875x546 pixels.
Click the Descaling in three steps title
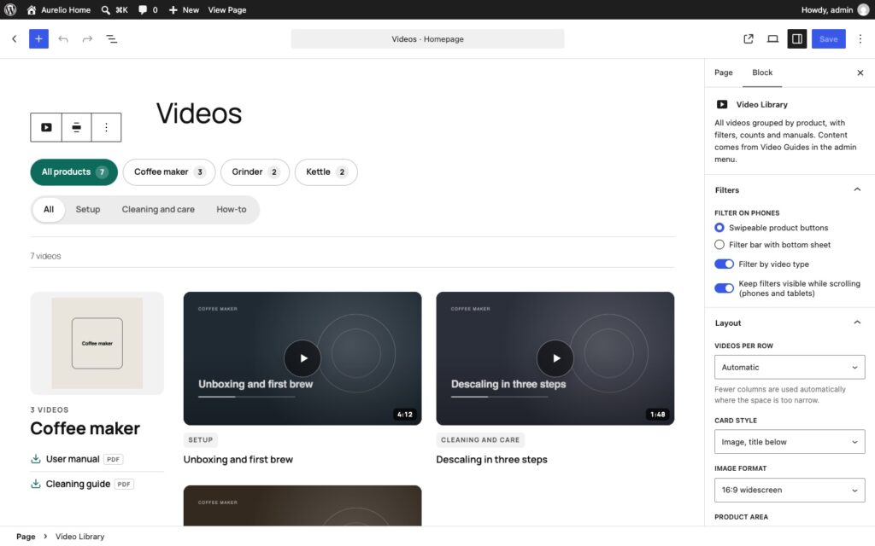tap(491, 460)
